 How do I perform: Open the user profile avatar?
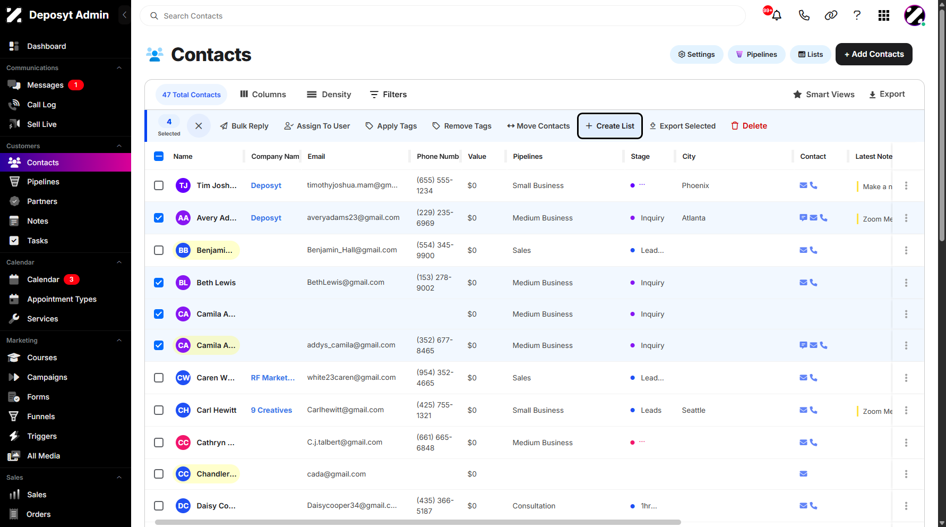coord(915,15)
